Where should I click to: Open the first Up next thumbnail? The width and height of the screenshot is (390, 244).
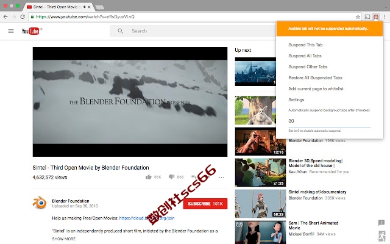pos(255,72)
